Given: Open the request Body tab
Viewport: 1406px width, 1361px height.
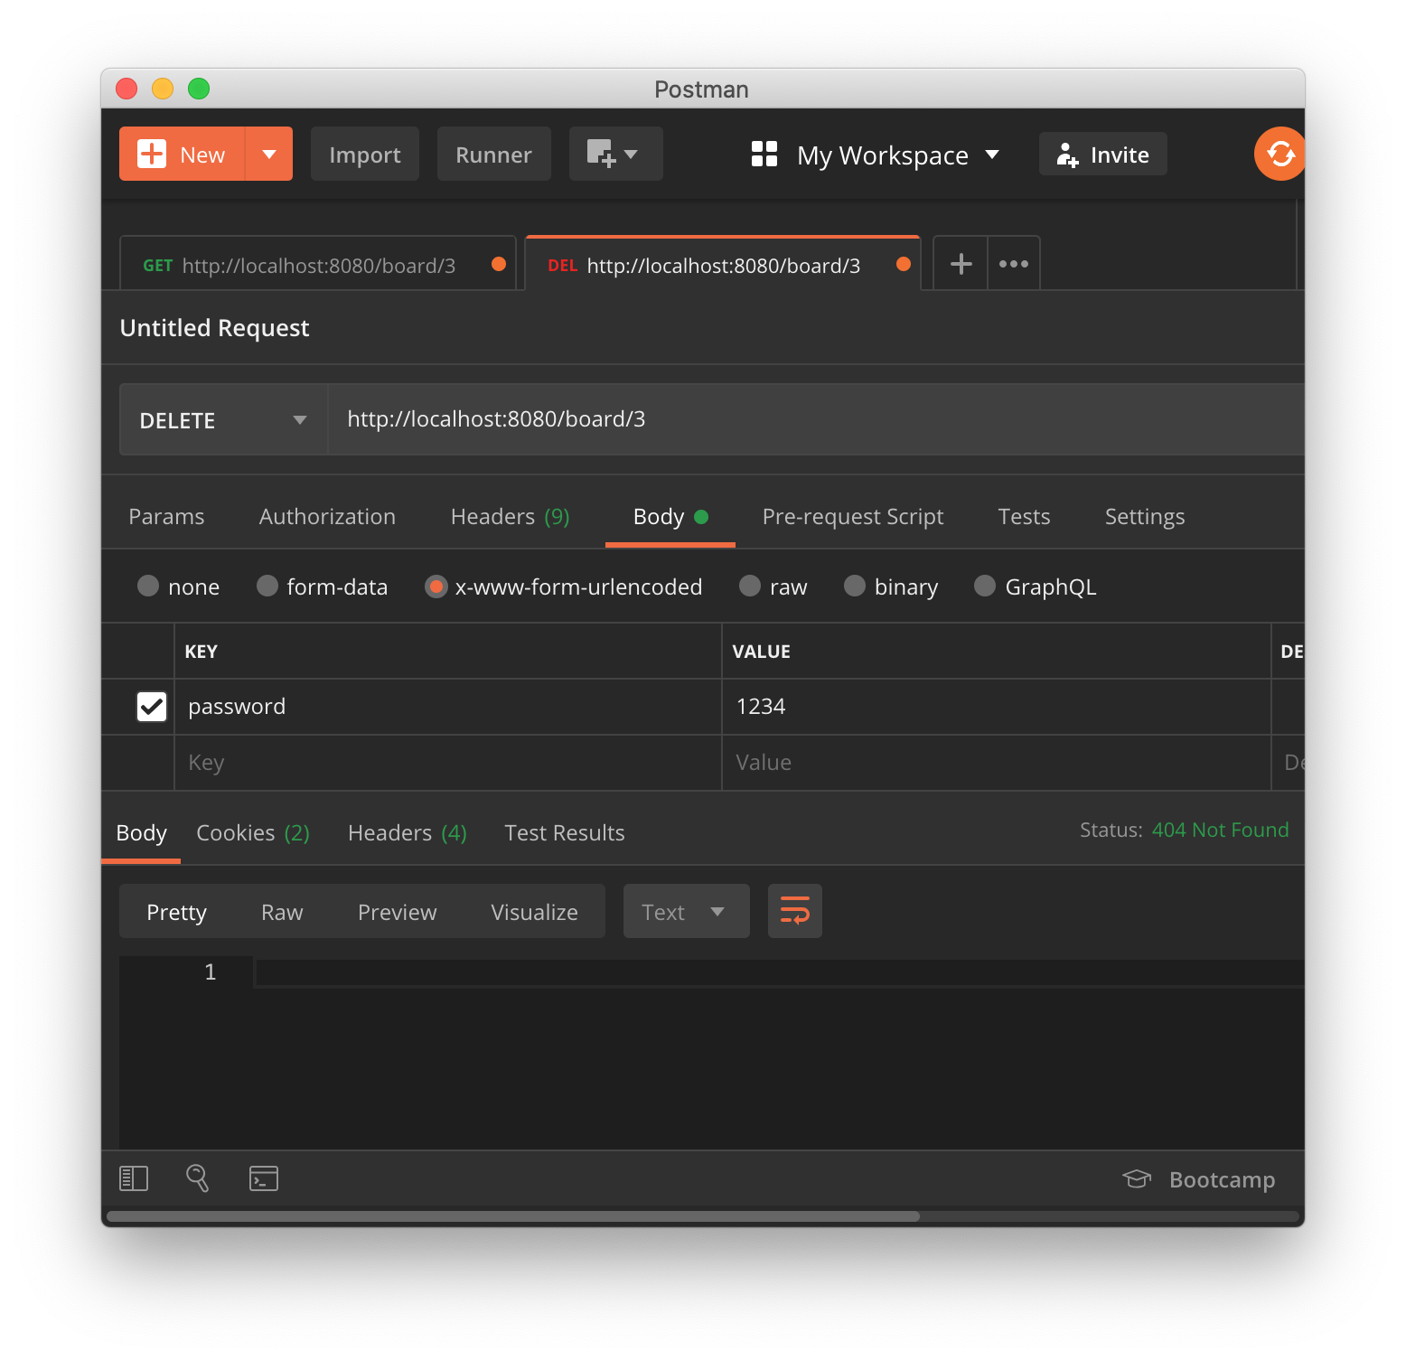Looking at the screenshot, I should (670, 516).
